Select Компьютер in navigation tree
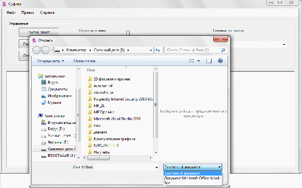302x188 pixels. 51,116
